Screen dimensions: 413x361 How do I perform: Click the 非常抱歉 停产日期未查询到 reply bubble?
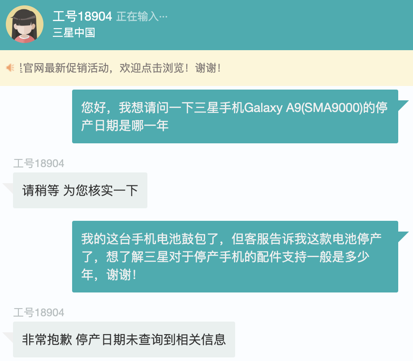pos(124,340)
